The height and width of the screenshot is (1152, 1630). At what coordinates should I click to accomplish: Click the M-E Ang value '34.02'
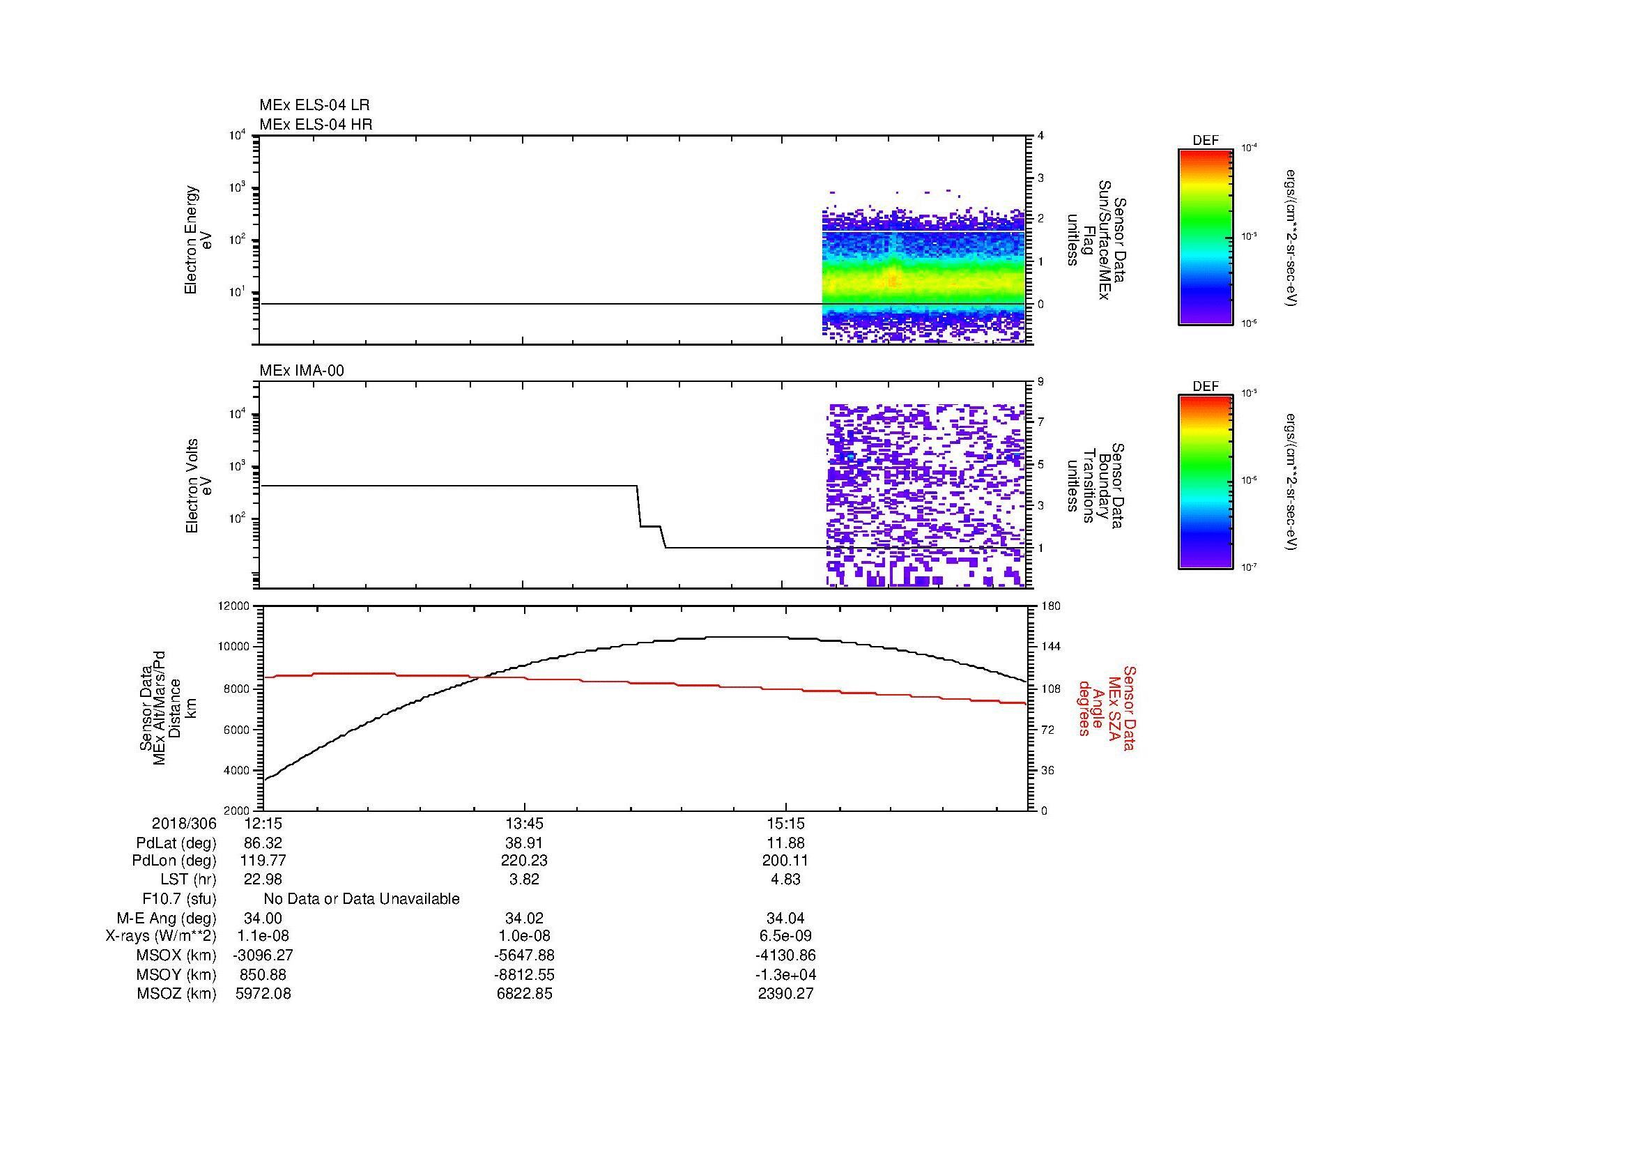coord(525,919)
